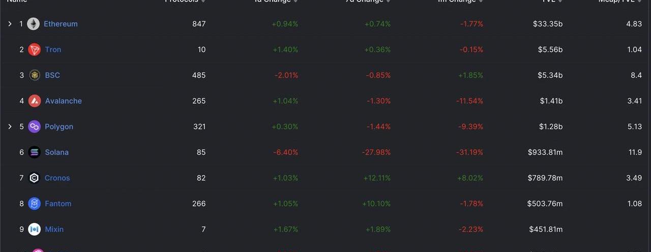Click the Cronos hexagon logo icon

tap(34, 178)
